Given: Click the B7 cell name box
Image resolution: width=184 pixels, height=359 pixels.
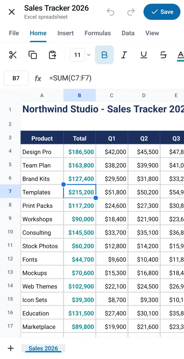Looking at the screenshot, I should (x=16, y=78).
